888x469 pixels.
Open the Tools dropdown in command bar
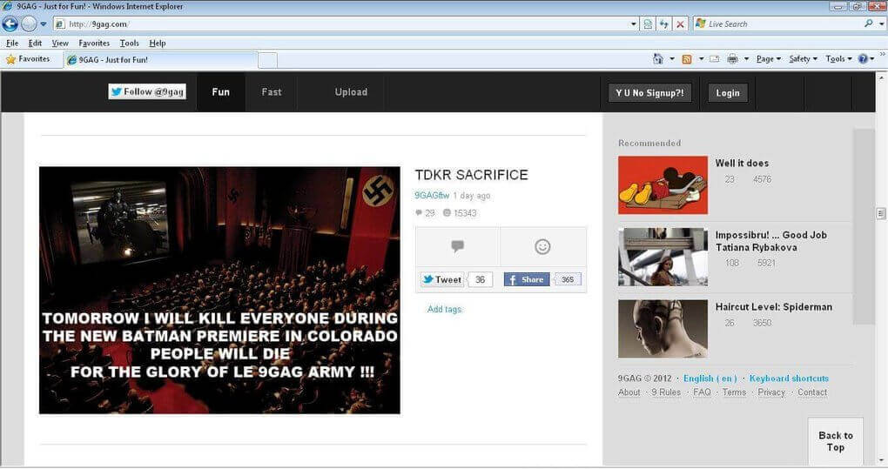click(x=838, y=59)
